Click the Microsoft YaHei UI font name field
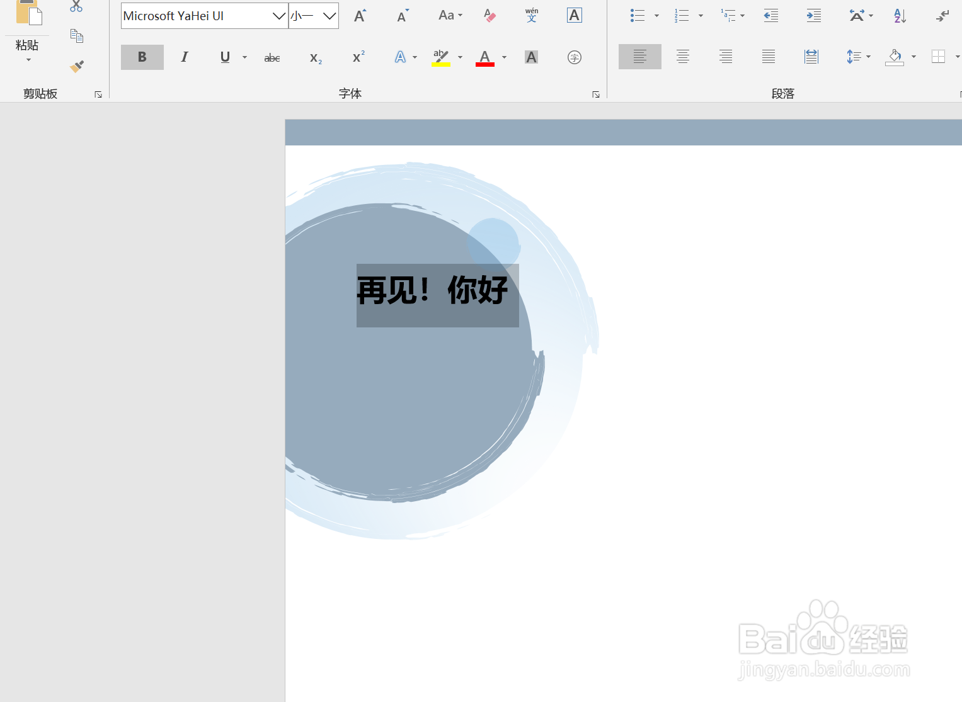The width and height of the screenshot is (962, 702). tap(197, 16)
